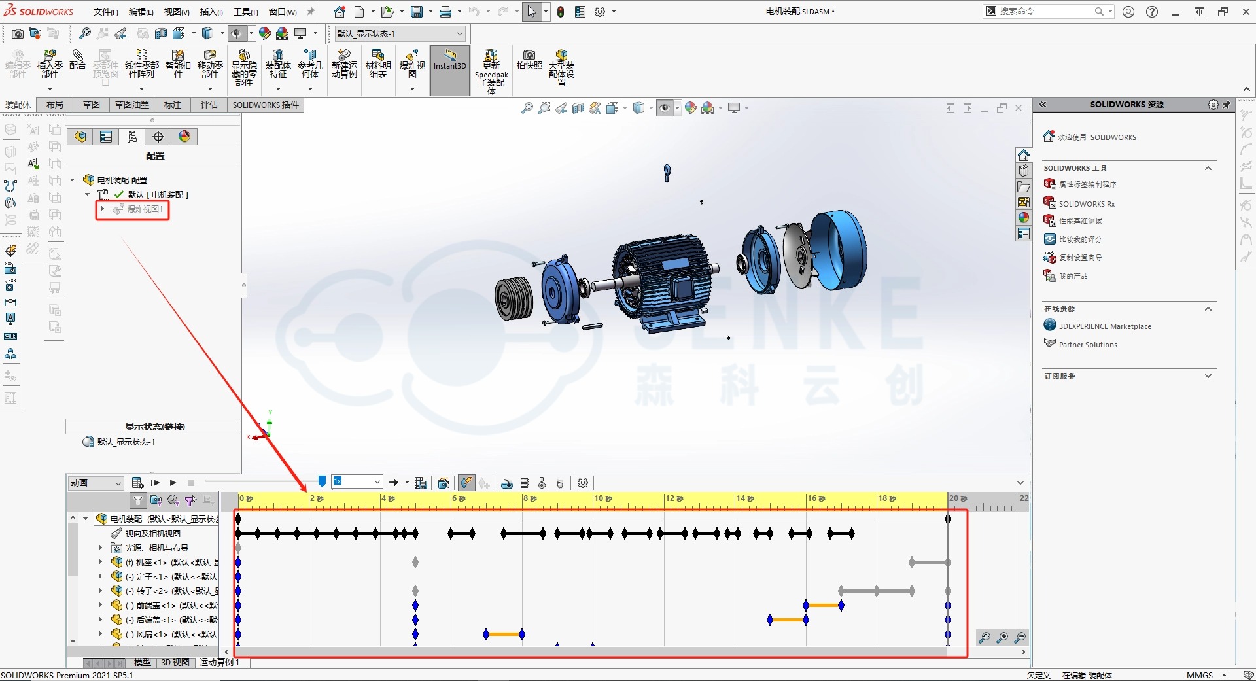Click the Play button in motion toolbar
Image resolution: width=1256 pixels, height=681 pixels.
pyautogui.click(x=173, y=483)
